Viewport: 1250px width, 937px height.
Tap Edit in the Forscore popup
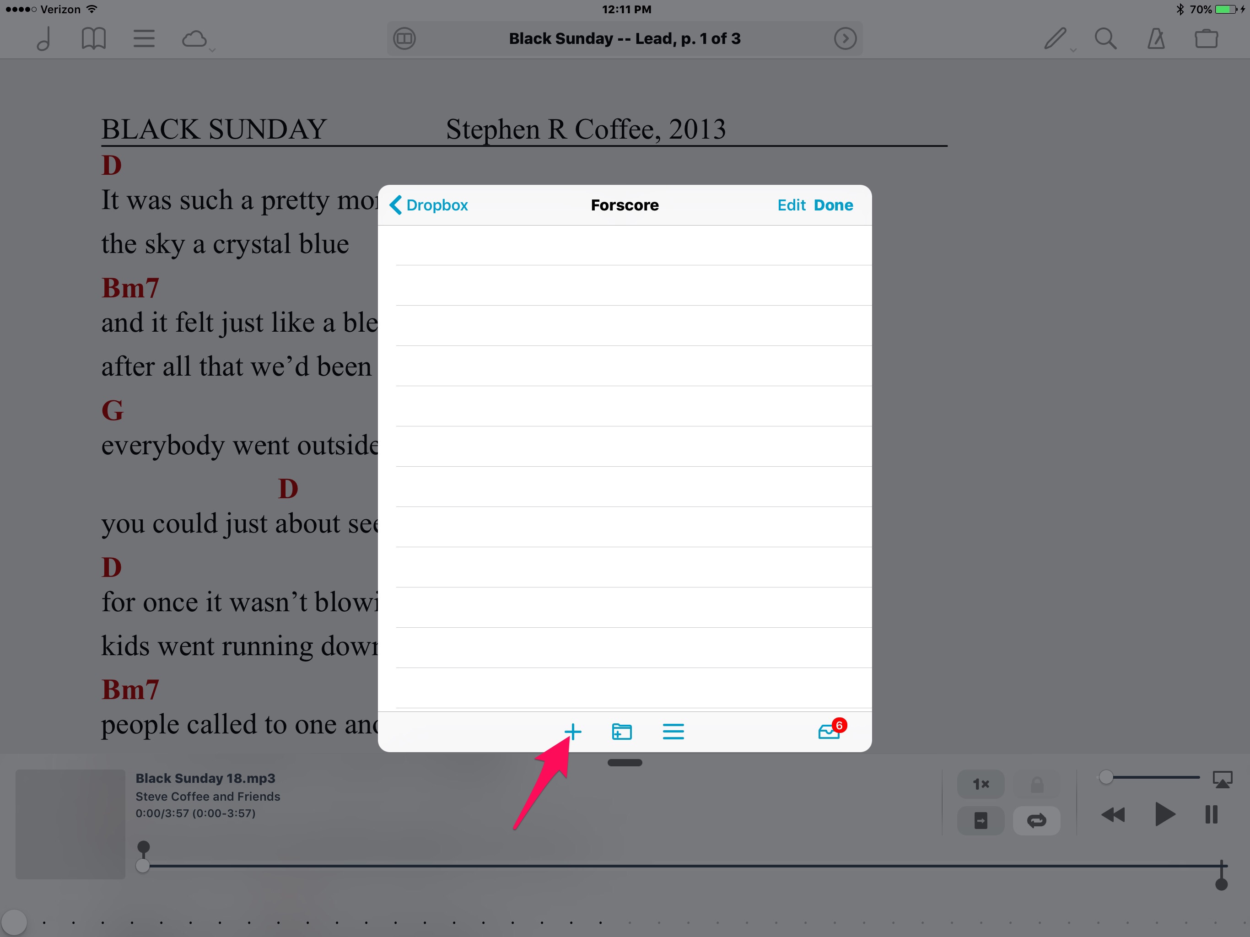(x=791, y=205)
